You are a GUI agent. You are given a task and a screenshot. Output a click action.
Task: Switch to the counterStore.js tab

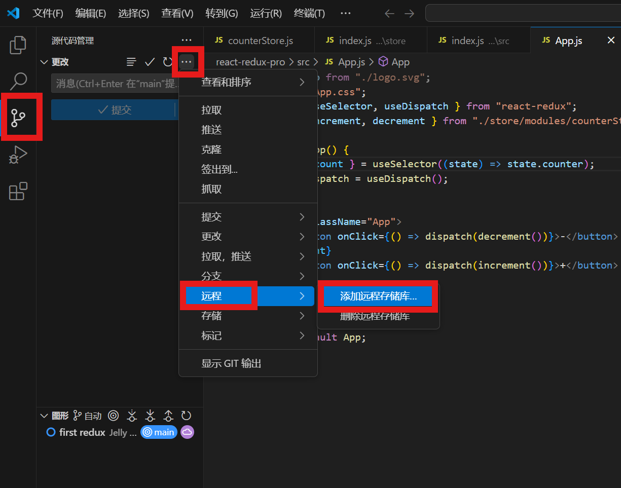click(x=259, y=41)
